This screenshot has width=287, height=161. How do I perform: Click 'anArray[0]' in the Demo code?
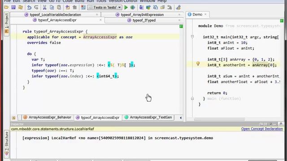point(263,65)
